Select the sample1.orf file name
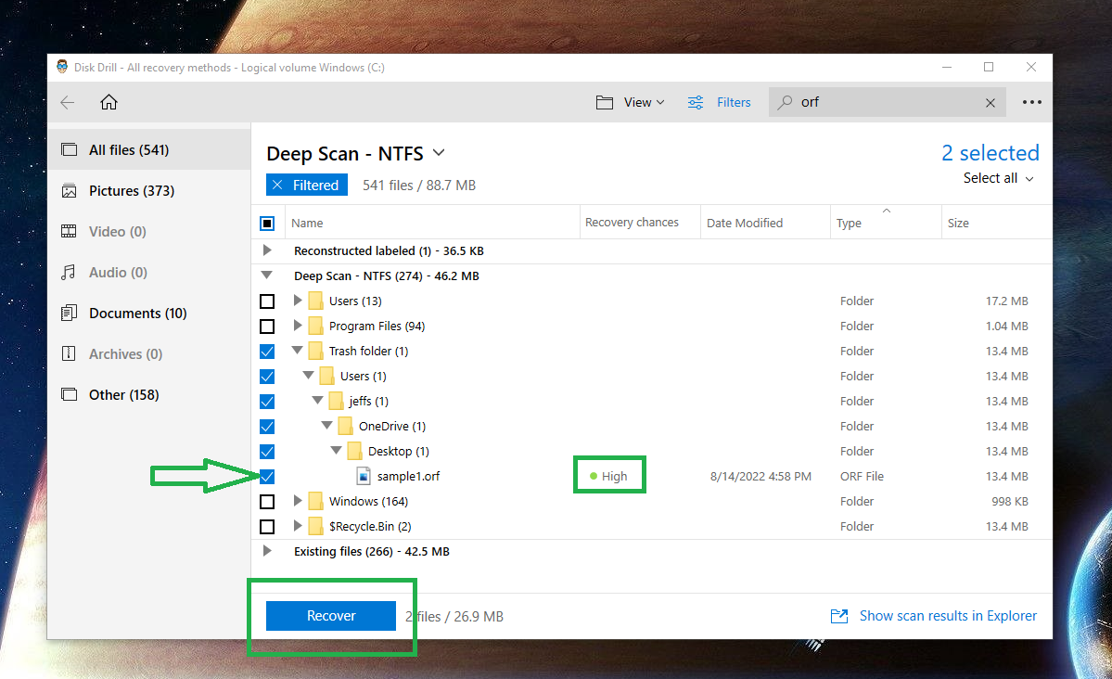 click(408, 476)
